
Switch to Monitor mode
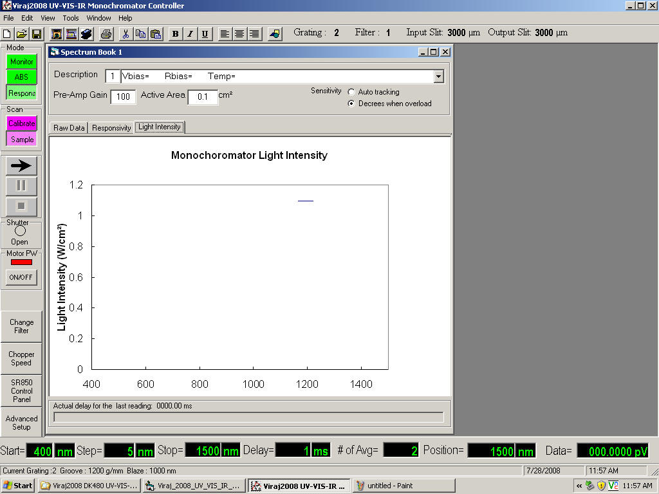click(x=21, y=62)
